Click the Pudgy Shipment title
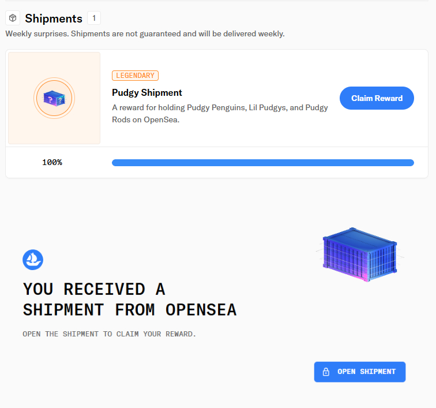 click(147, 92)
